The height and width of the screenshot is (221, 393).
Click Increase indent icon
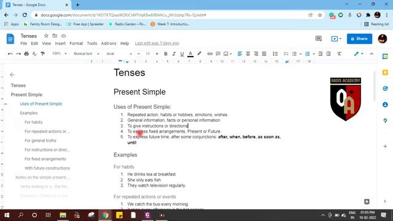(x=329, y=53)
